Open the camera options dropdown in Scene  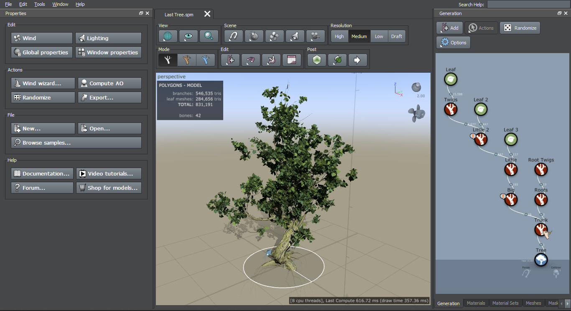[x=315, y=36]
